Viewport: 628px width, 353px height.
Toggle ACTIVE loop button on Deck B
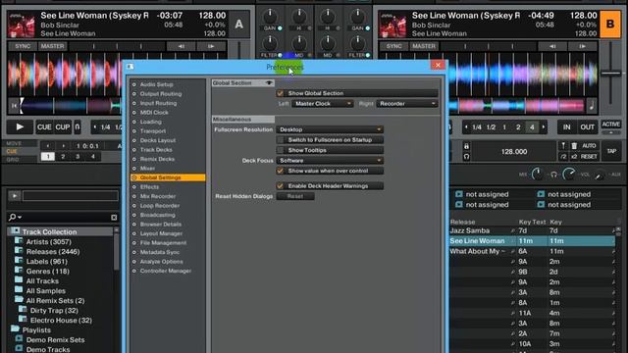coord(610,125)
